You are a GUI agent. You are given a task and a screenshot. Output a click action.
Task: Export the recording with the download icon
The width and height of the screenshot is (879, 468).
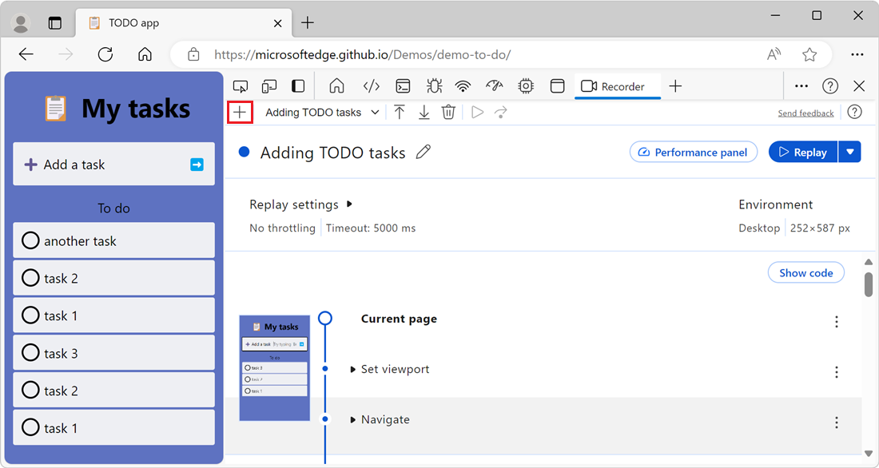424,112
